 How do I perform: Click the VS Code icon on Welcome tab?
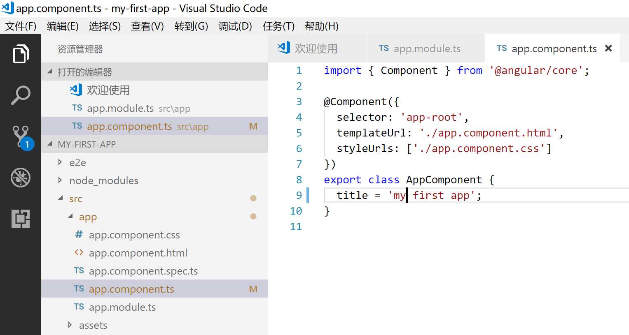click(x=284, y=48)
